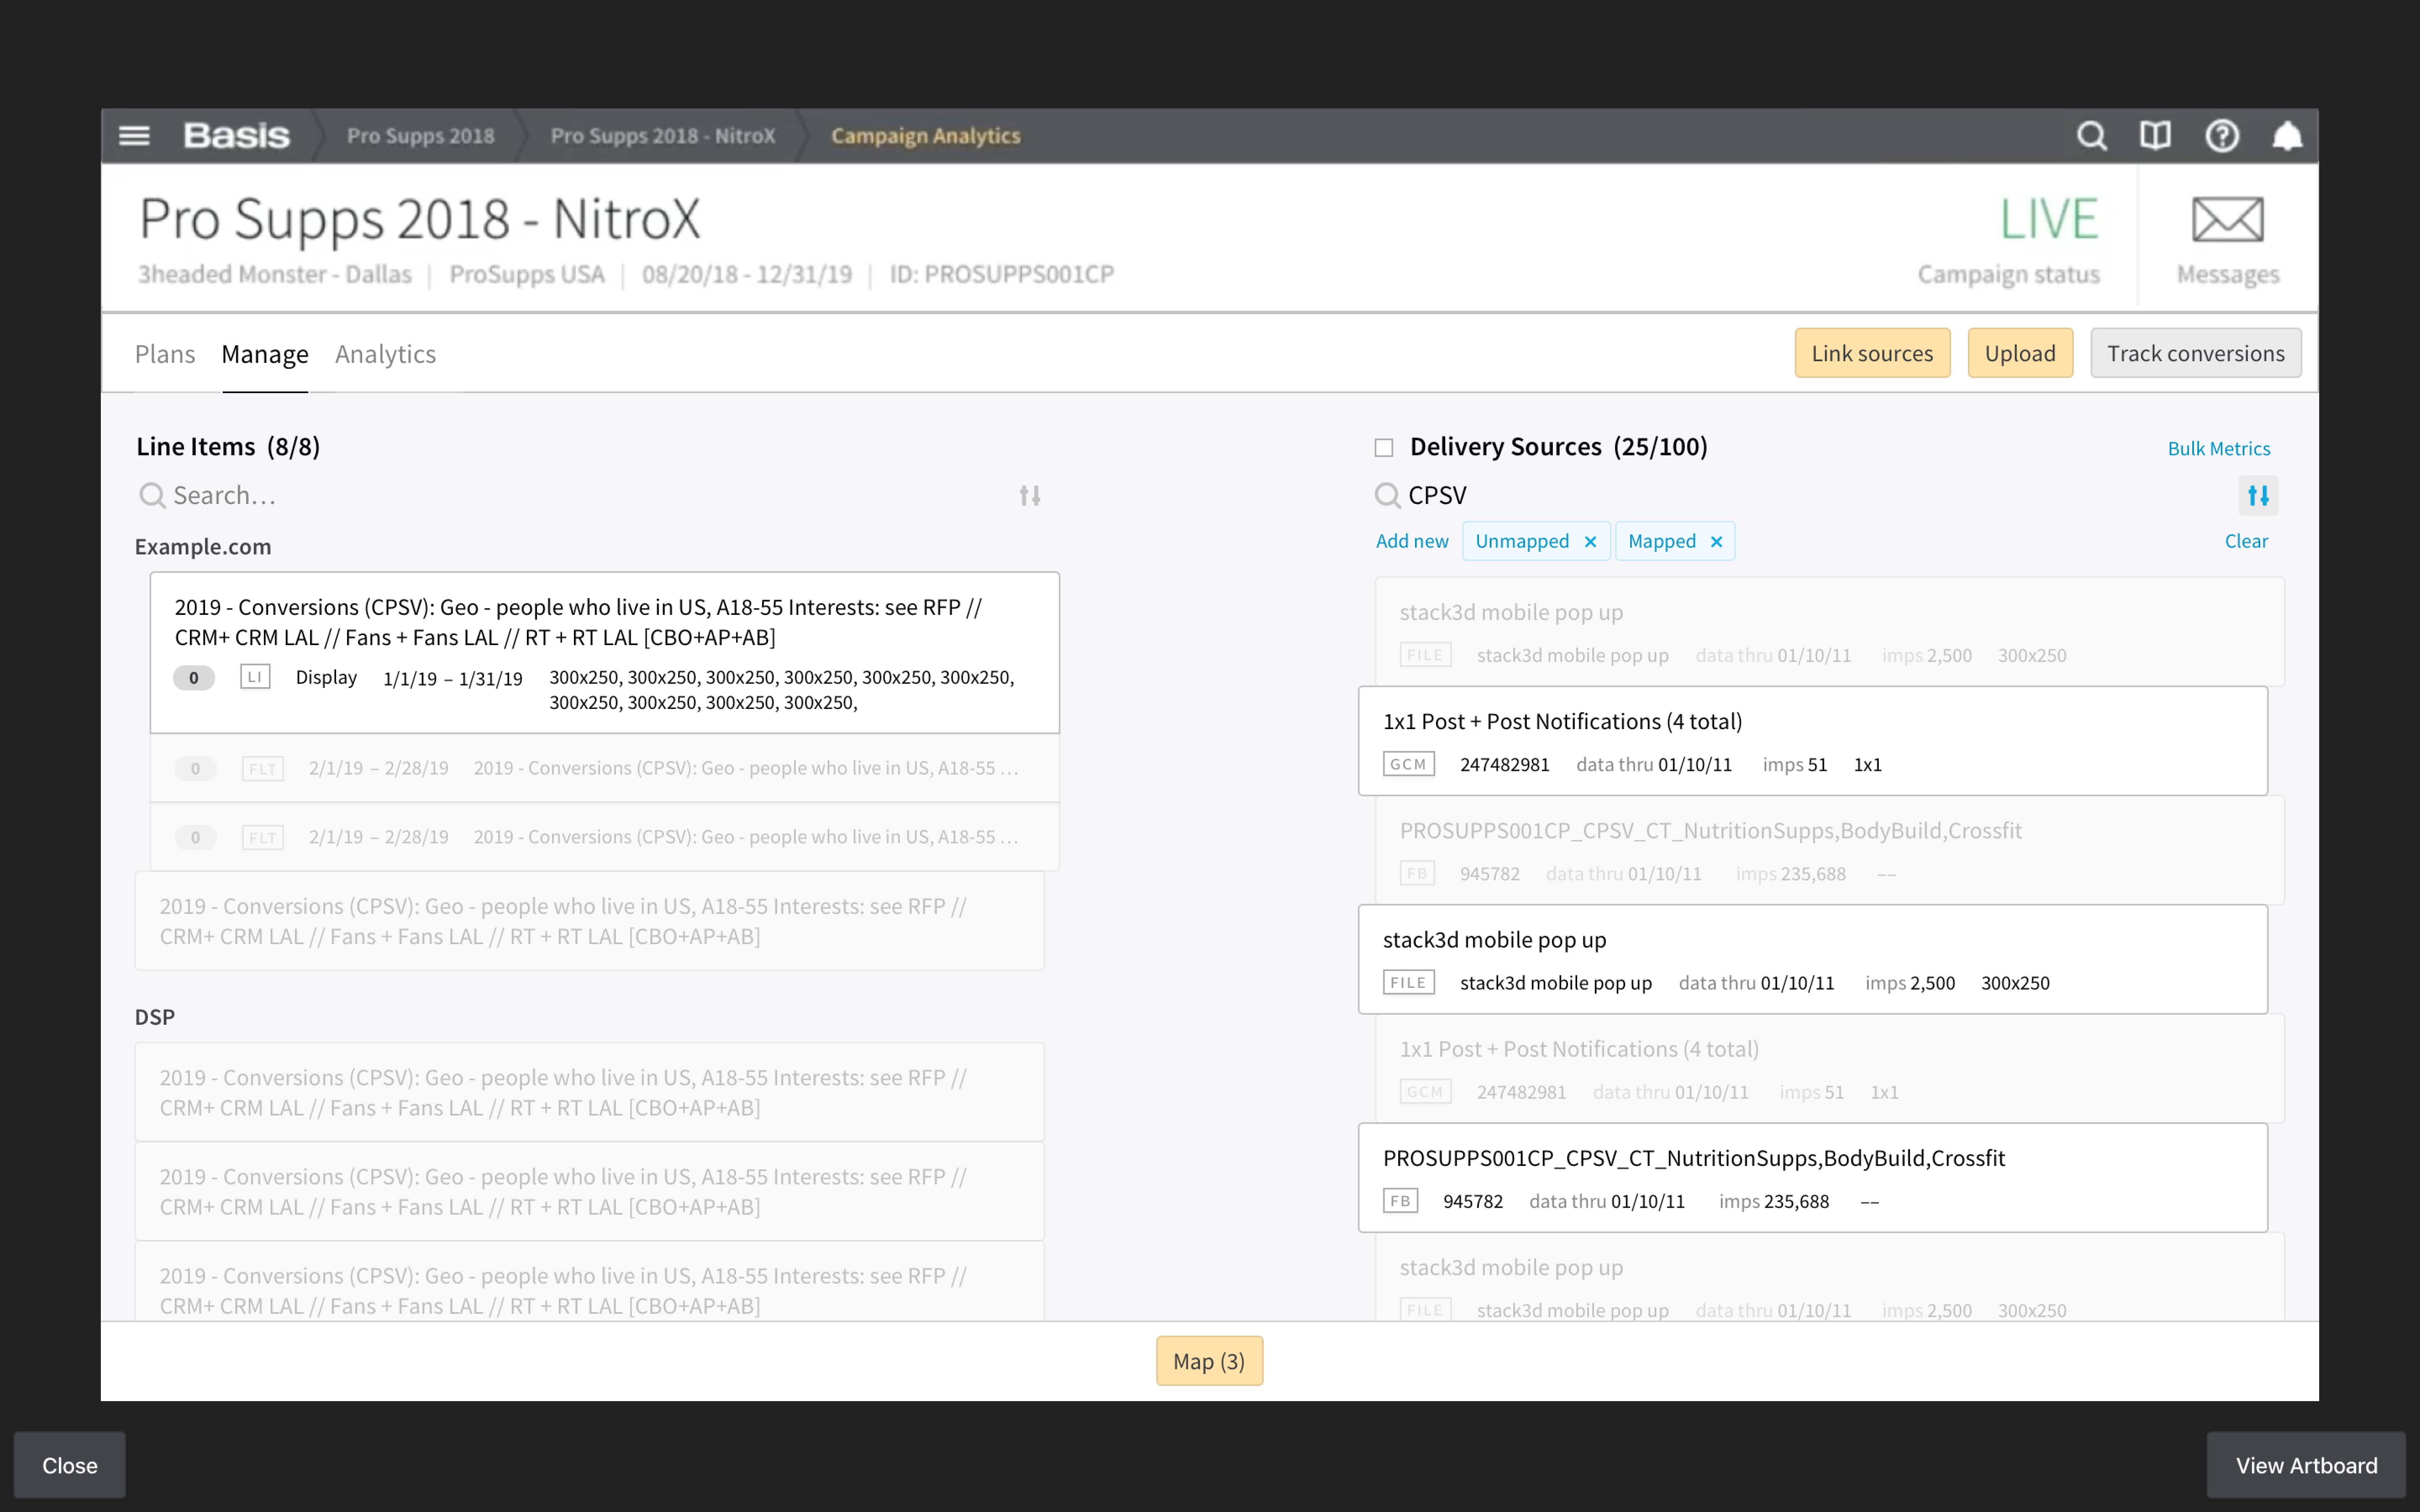Click the View Artboard button

pos(2306,1465)
